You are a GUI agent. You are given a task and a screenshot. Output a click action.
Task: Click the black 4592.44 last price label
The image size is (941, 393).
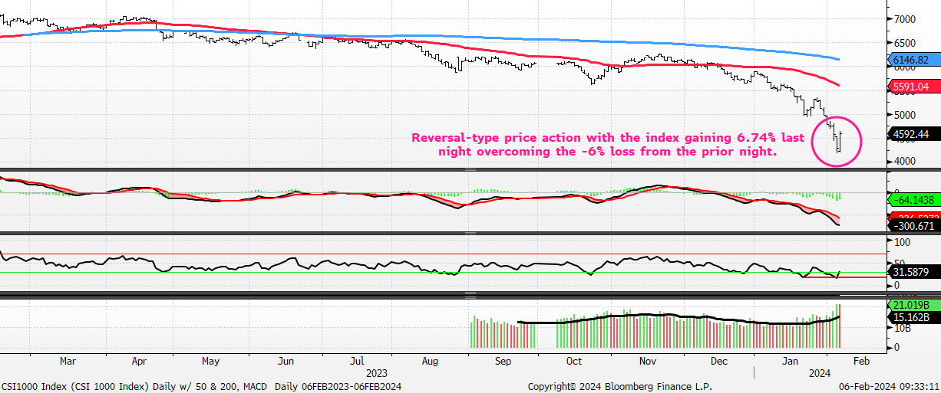point(912,134)
